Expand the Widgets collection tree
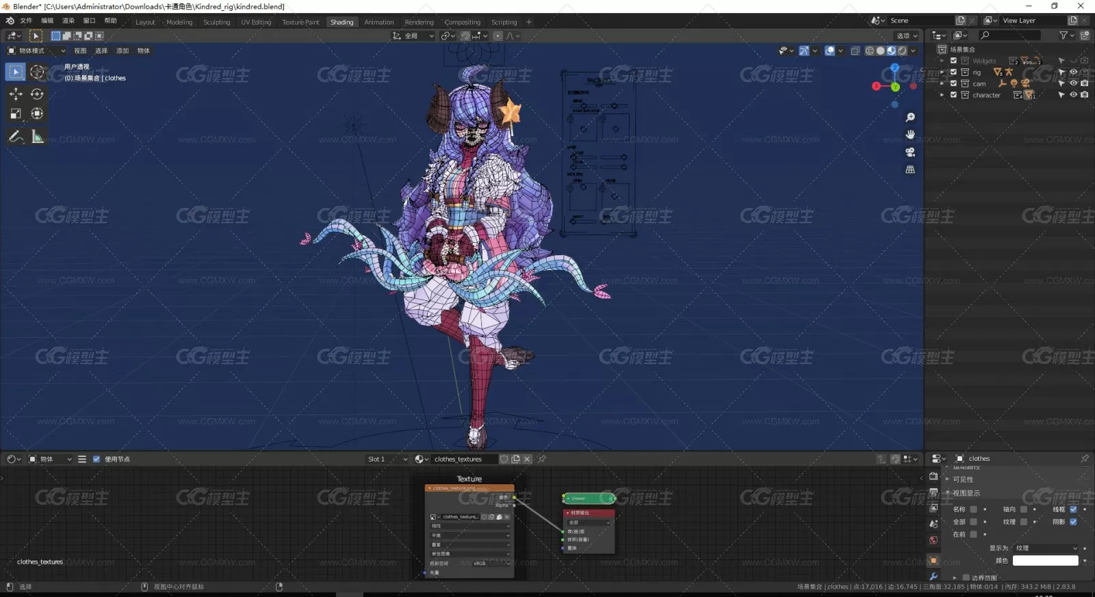The height and width of the screenshot is (597, 1095). (x=942, y=61)
